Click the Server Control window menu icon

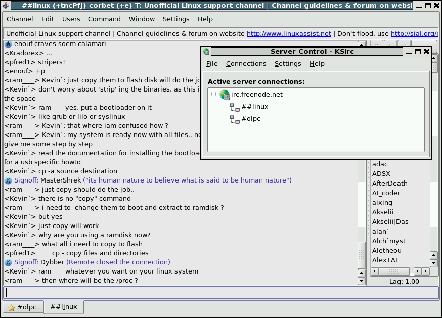206,51
